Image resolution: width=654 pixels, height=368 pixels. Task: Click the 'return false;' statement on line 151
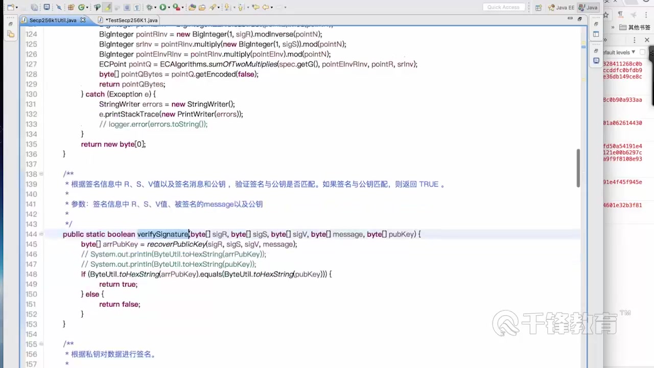120,304
